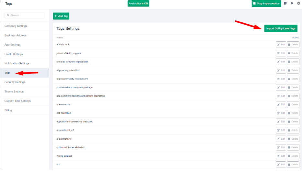Edit the 'a2p survey submitted' tag
The image size is (302, 171).
coord(281,70)
